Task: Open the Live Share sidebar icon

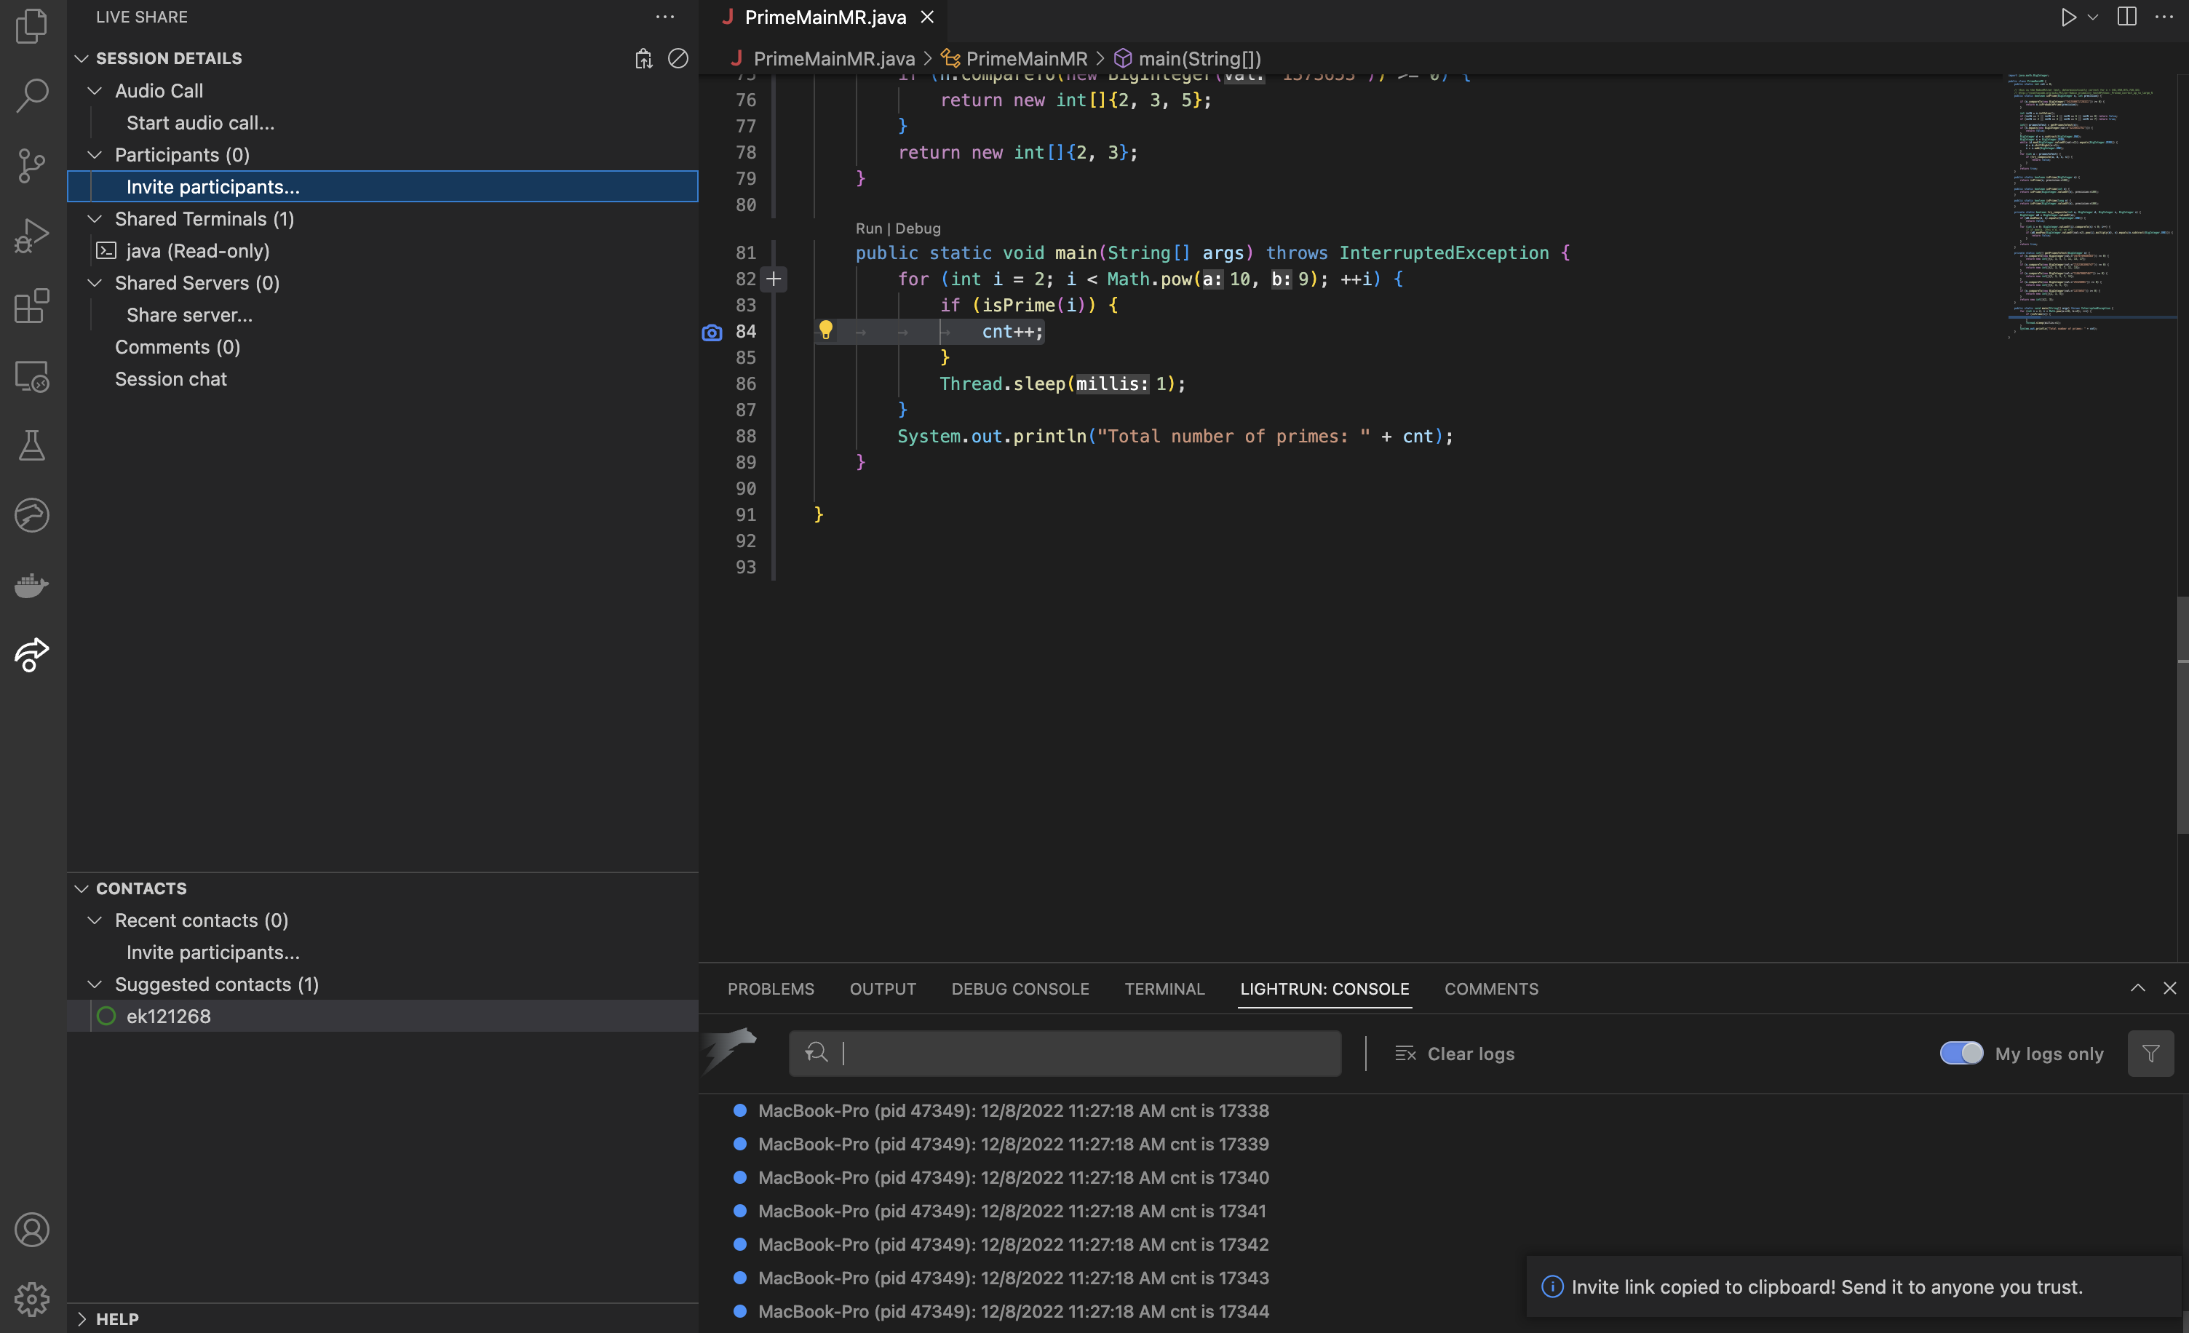Action: pos(32,655)
